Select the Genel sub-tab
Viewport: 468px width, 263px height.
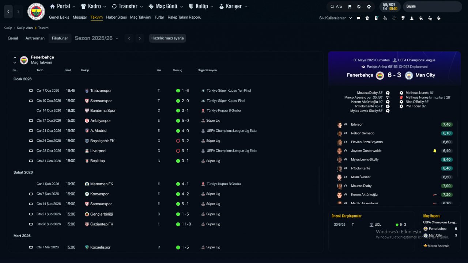13,38
